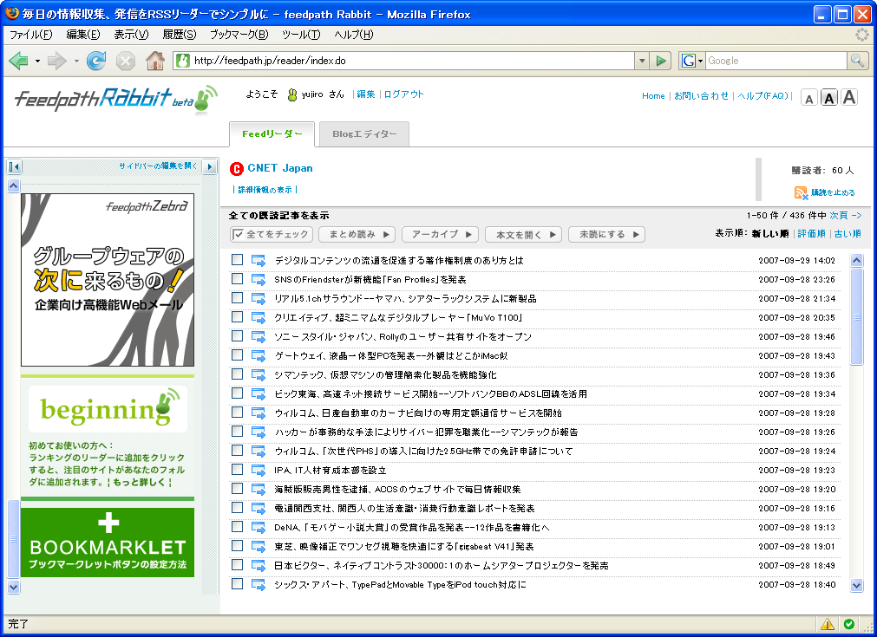Open the ブックマーク(B) menu
This screenshot has height=637, width=877.
239,35
